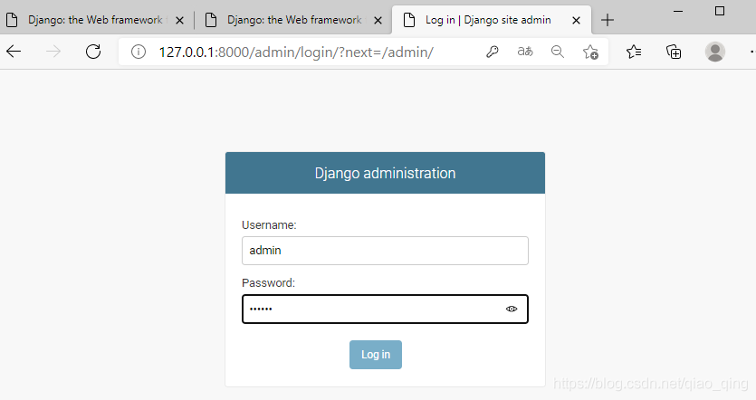The width and height of the screenshot is (756, 400).
Task: Reload the current page
Action: (93, 51)
